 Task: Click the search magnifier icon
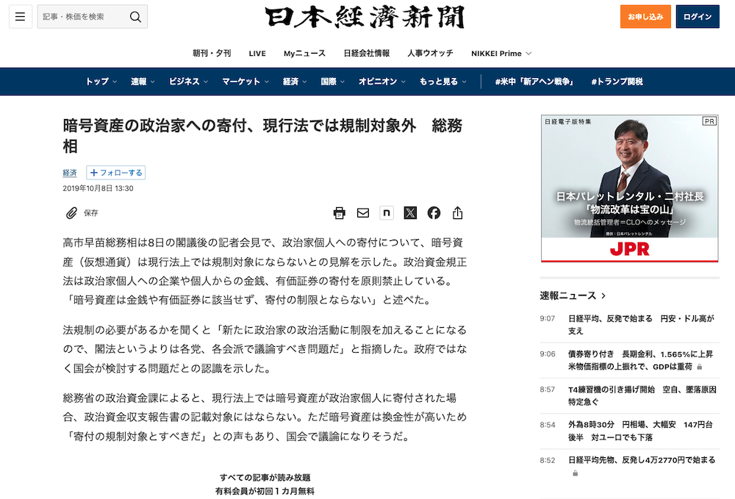tap(135, 16)
